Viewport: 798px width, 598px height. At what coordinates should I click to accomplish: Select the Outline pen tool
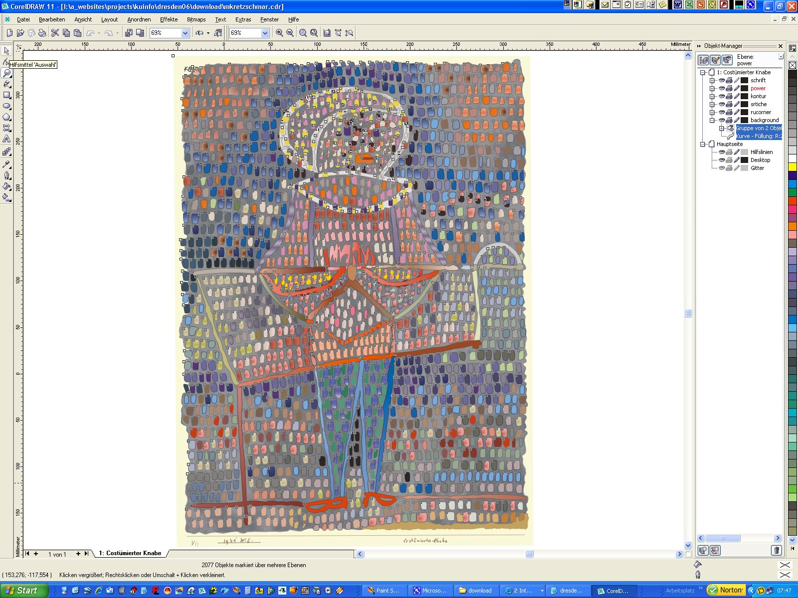pos(6,175)
